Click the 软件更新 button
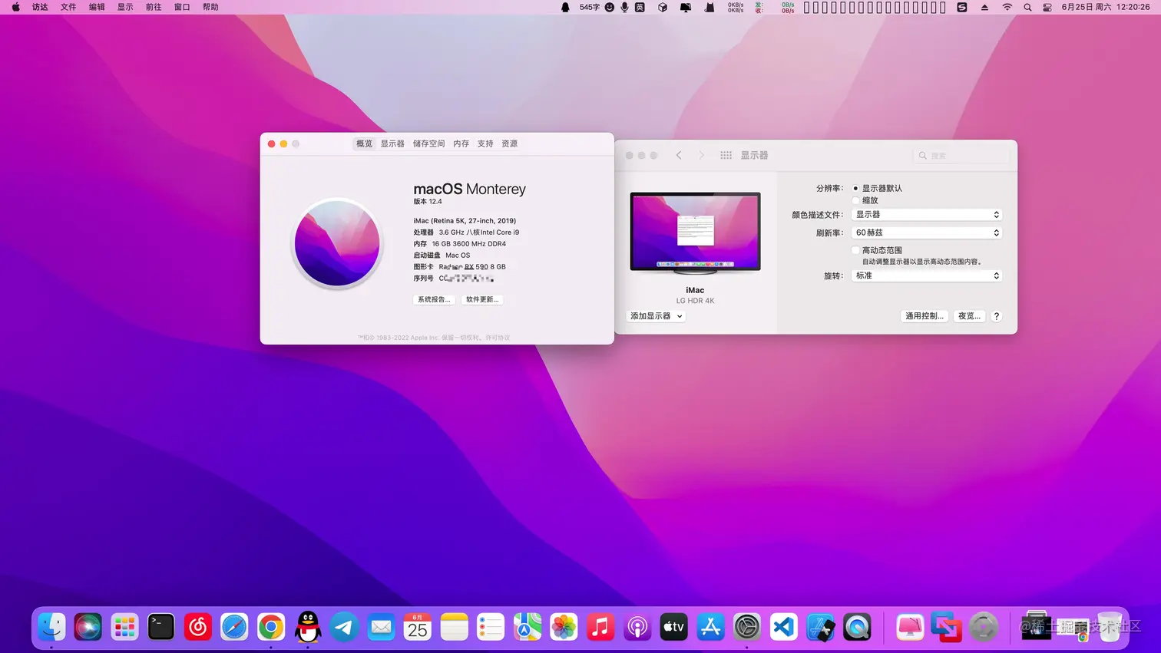 (x=481, y=299)
